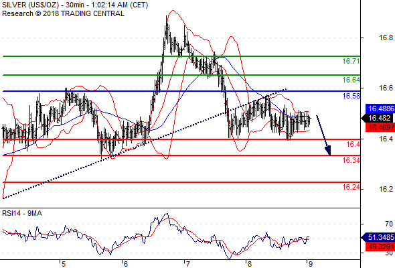Viewport: 395px width, 268px height.
Task: Click the dark downward forecast arrow
Action: 323,135
